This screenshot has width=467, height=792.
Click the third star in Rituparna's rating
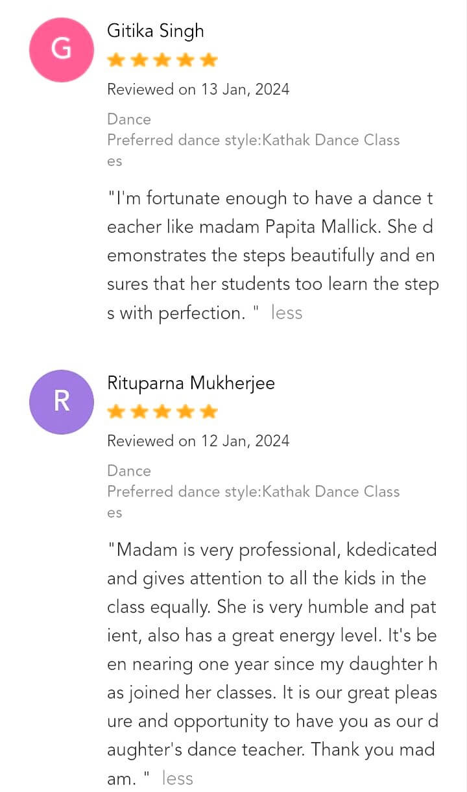tap(162, 412)
